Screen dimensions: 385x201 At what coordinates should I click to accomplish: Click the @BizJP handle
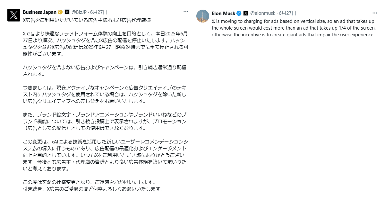tap(80, 12)
